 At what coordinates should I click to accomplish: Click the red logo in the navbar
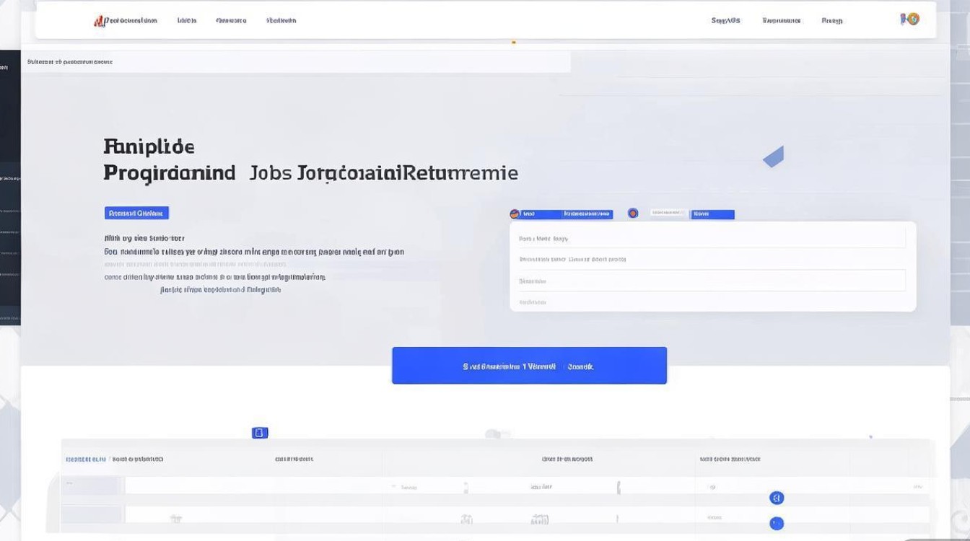pos(98,21)
